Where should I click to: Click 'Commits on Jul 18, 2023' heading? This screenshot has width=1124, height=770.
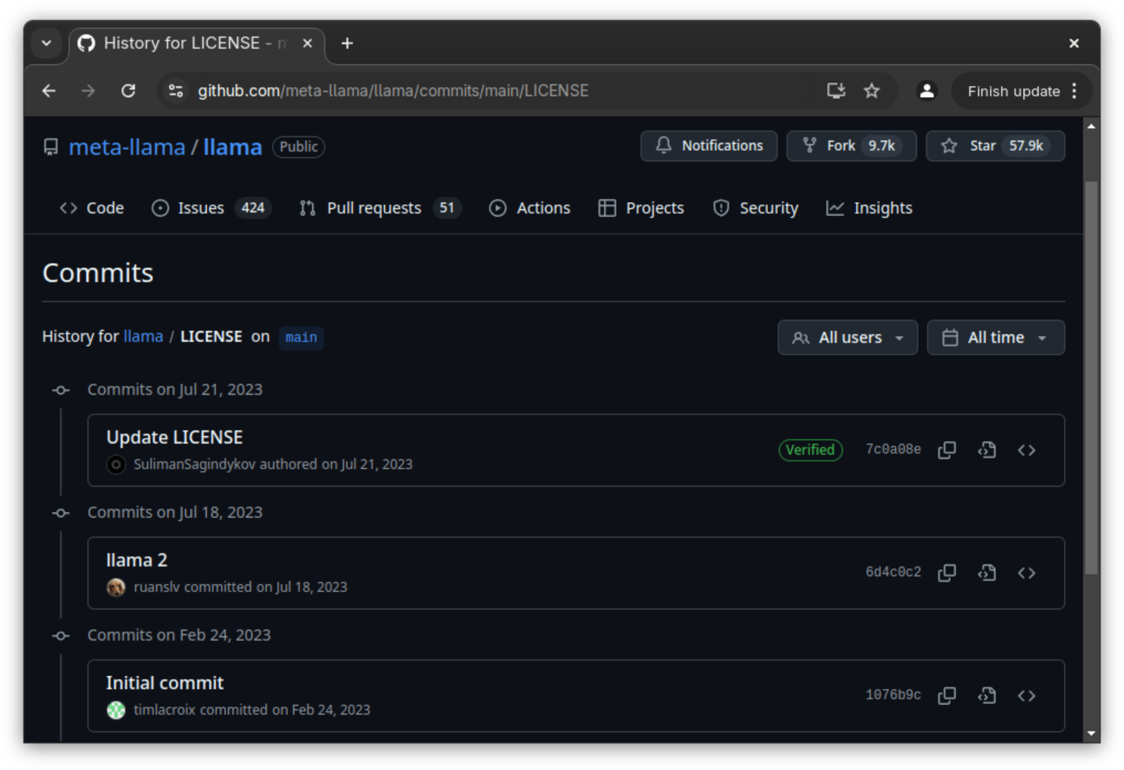coord(175,513)
